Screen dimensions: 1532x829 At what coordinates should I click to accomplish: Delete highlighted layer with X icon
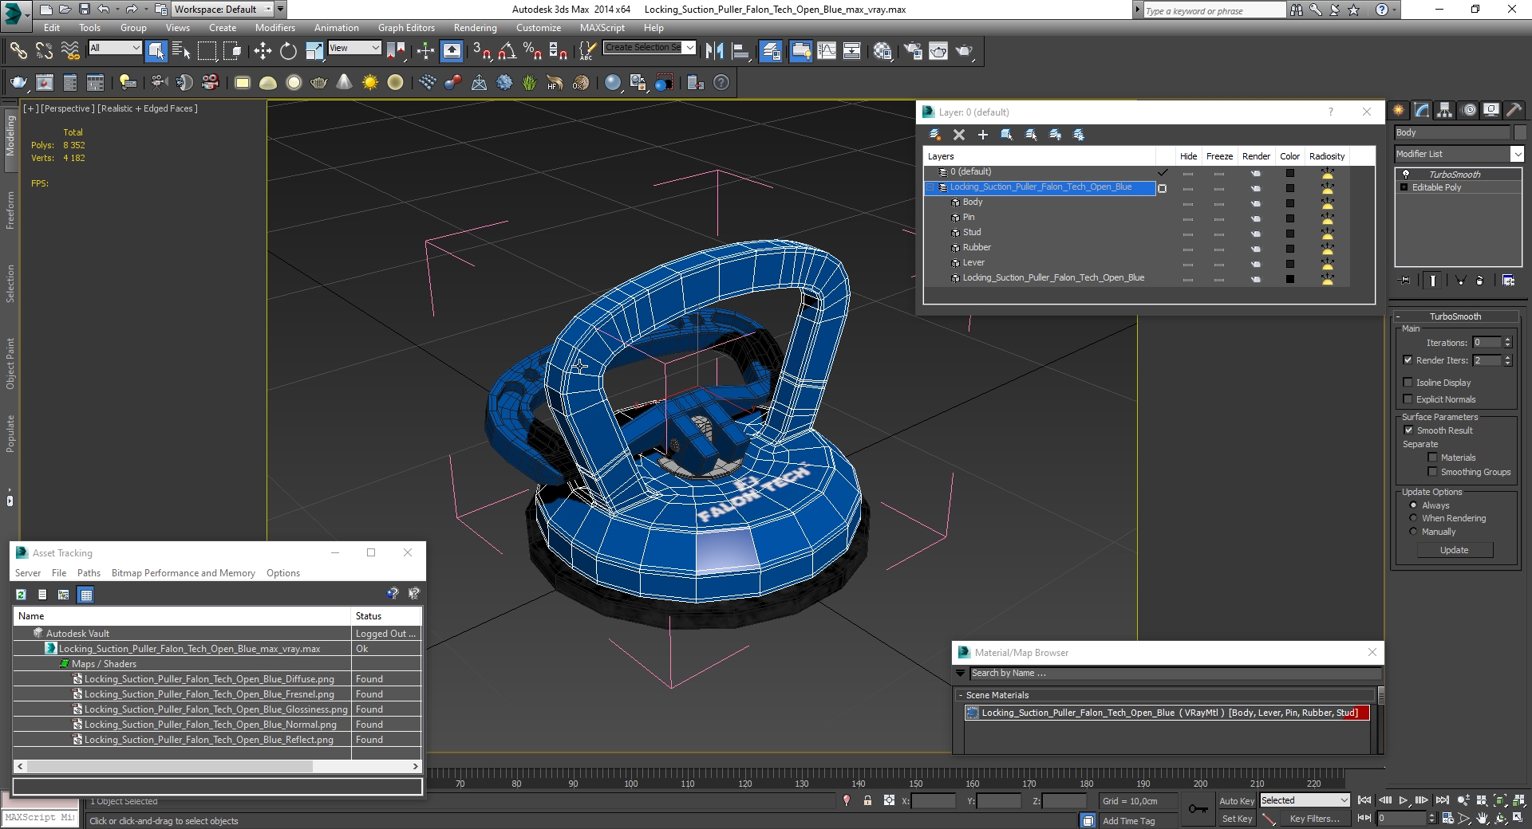pyautogui.click(x=959, y=135)
